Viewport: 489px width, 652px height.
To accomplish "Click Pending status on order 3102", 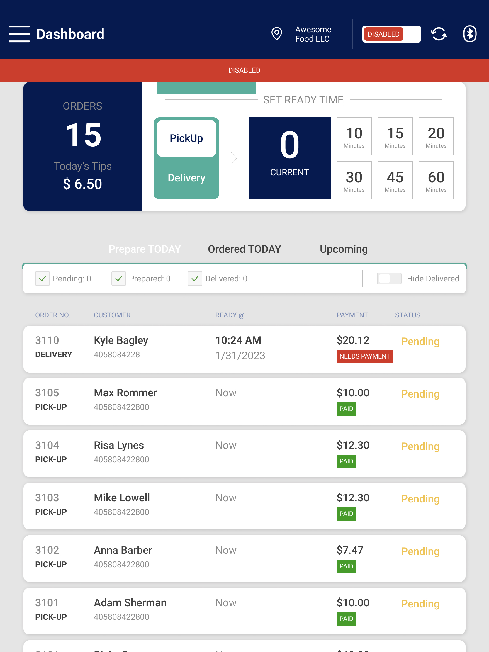I will (x=420, y=551).
